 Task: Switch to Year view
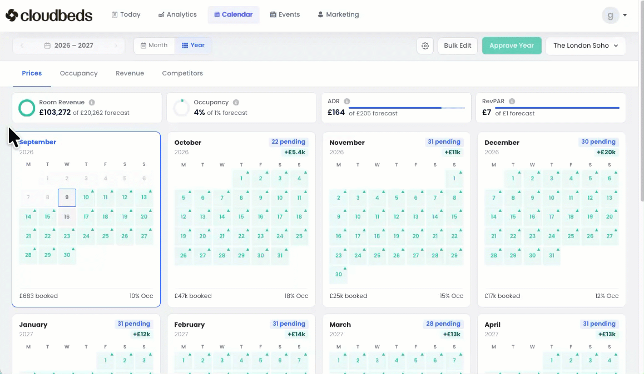(193, 46)
